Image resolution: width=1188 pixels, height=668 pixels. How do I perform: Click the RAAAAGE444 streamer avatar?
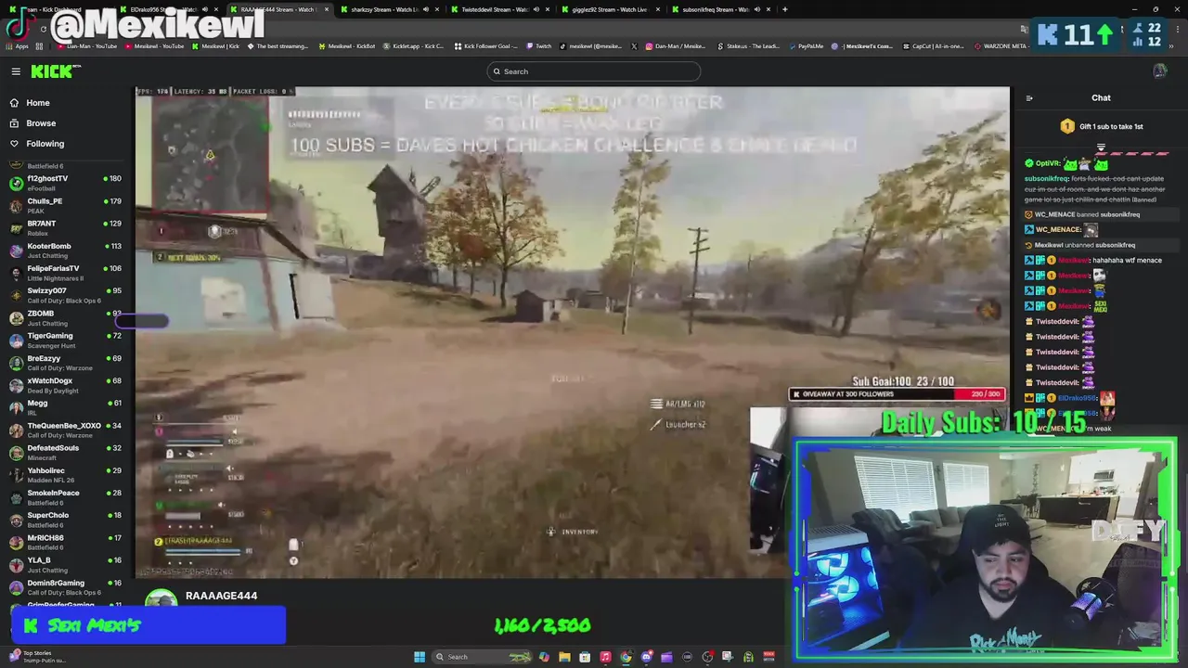click(161, 598)
